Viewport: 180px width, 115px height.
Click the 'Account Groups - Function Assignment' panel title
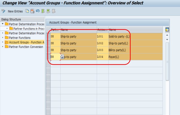(x=73, y=22)
